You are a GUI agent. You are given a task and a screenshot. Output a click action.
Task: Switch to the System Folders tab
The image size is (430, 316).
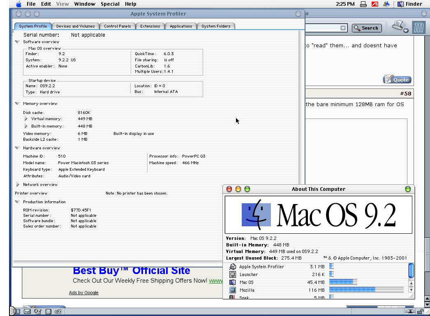point(216,26)
